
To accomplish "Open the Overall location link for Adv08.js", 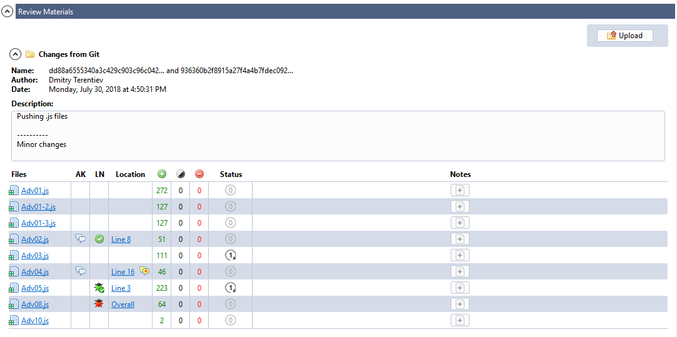I will 123,304.
